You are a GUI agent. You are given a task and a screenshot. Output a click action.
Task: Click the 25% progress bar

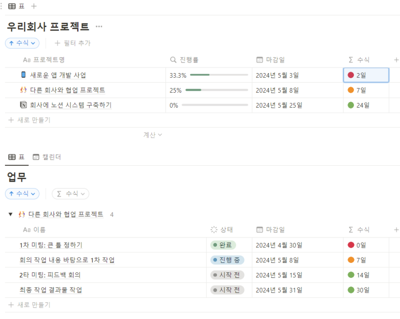[x=216, y=90]
